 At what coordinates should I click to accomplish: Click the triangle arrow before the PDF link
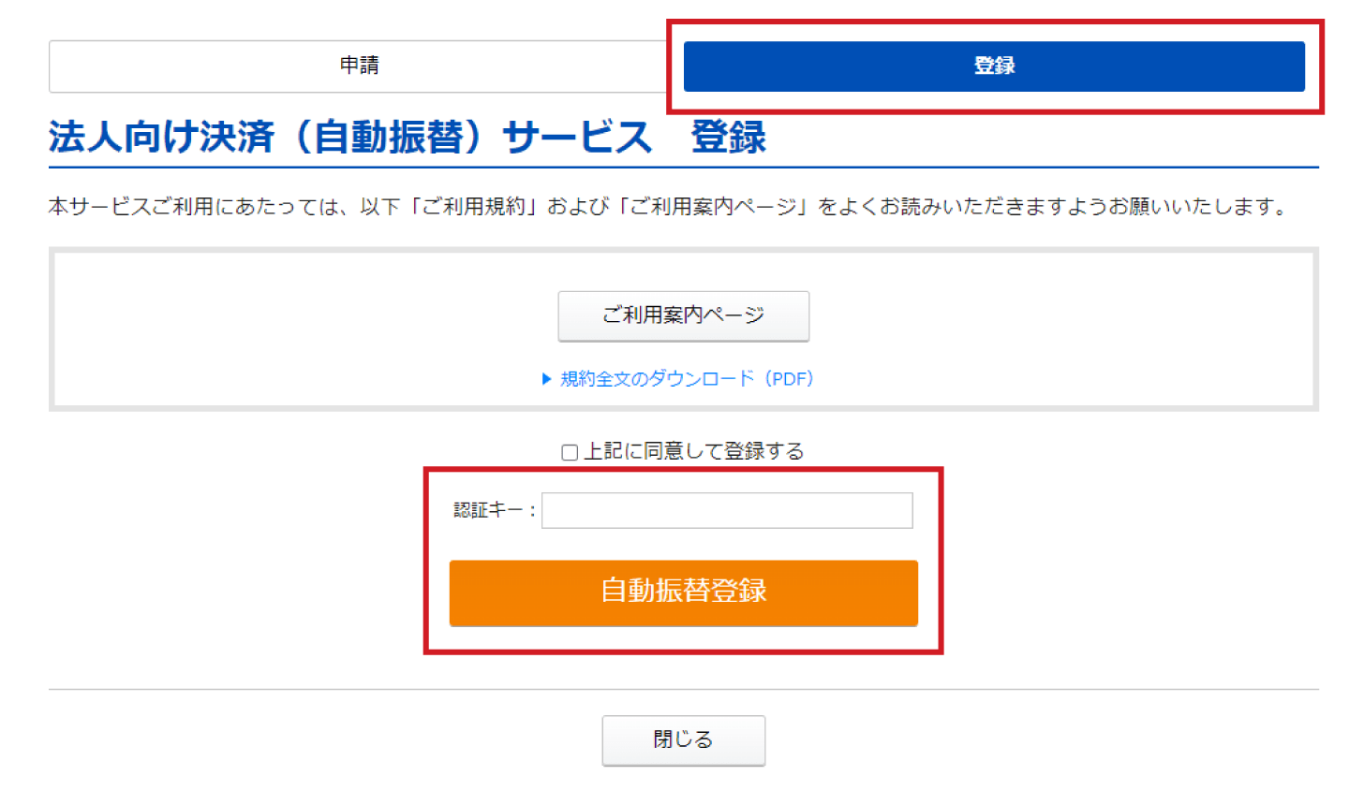(547, 379)
